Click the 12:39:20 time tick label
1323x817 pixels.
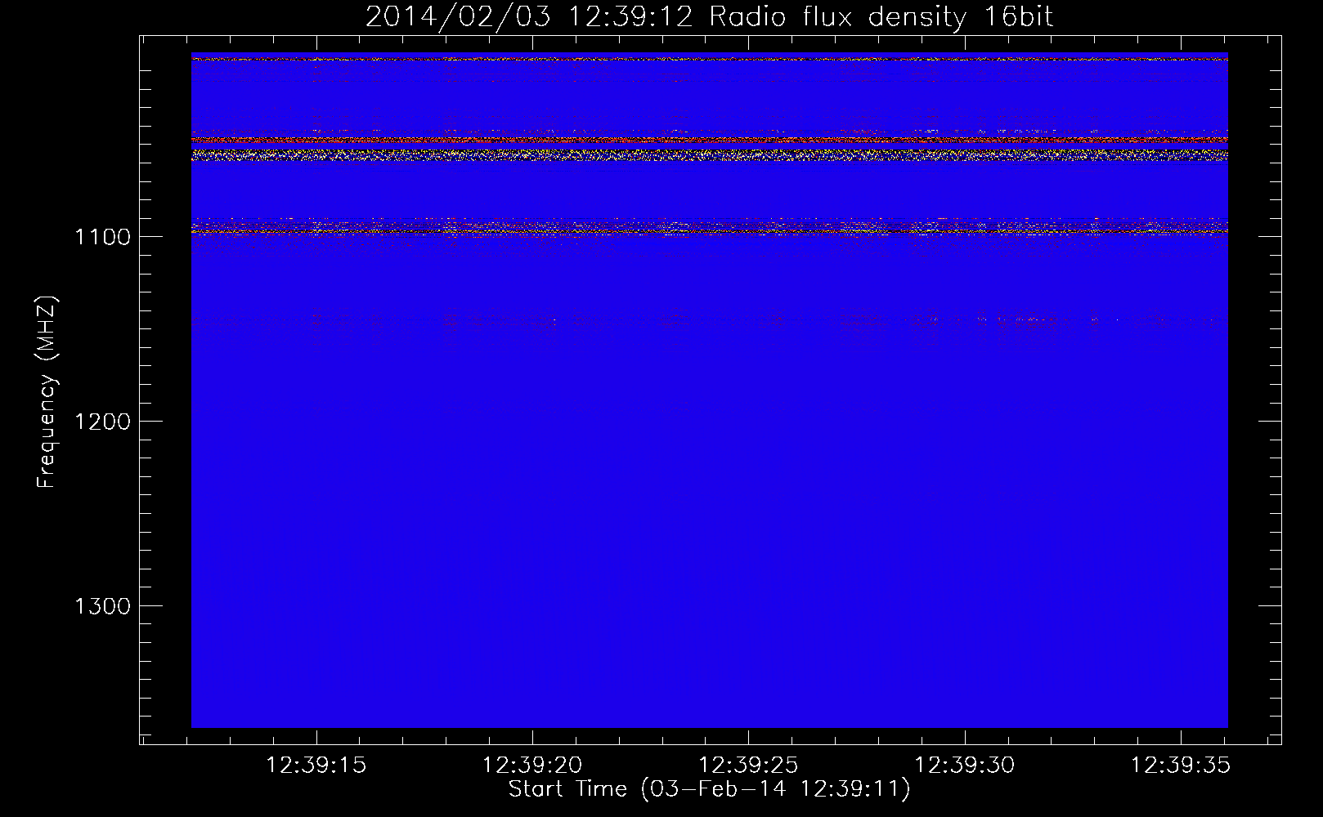pos(532,766)
